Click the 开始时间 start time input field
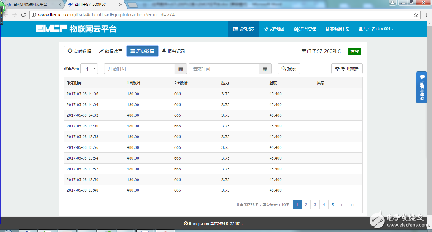432x232 pixels. (x=139, y=69)
